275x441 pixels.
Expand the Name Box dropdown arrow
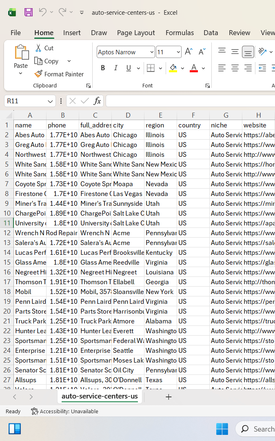50,101
